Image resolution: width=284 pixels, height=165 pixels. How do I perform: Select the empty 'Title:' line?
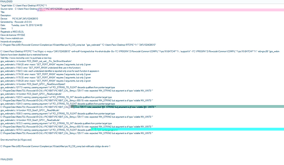point(3,12)
